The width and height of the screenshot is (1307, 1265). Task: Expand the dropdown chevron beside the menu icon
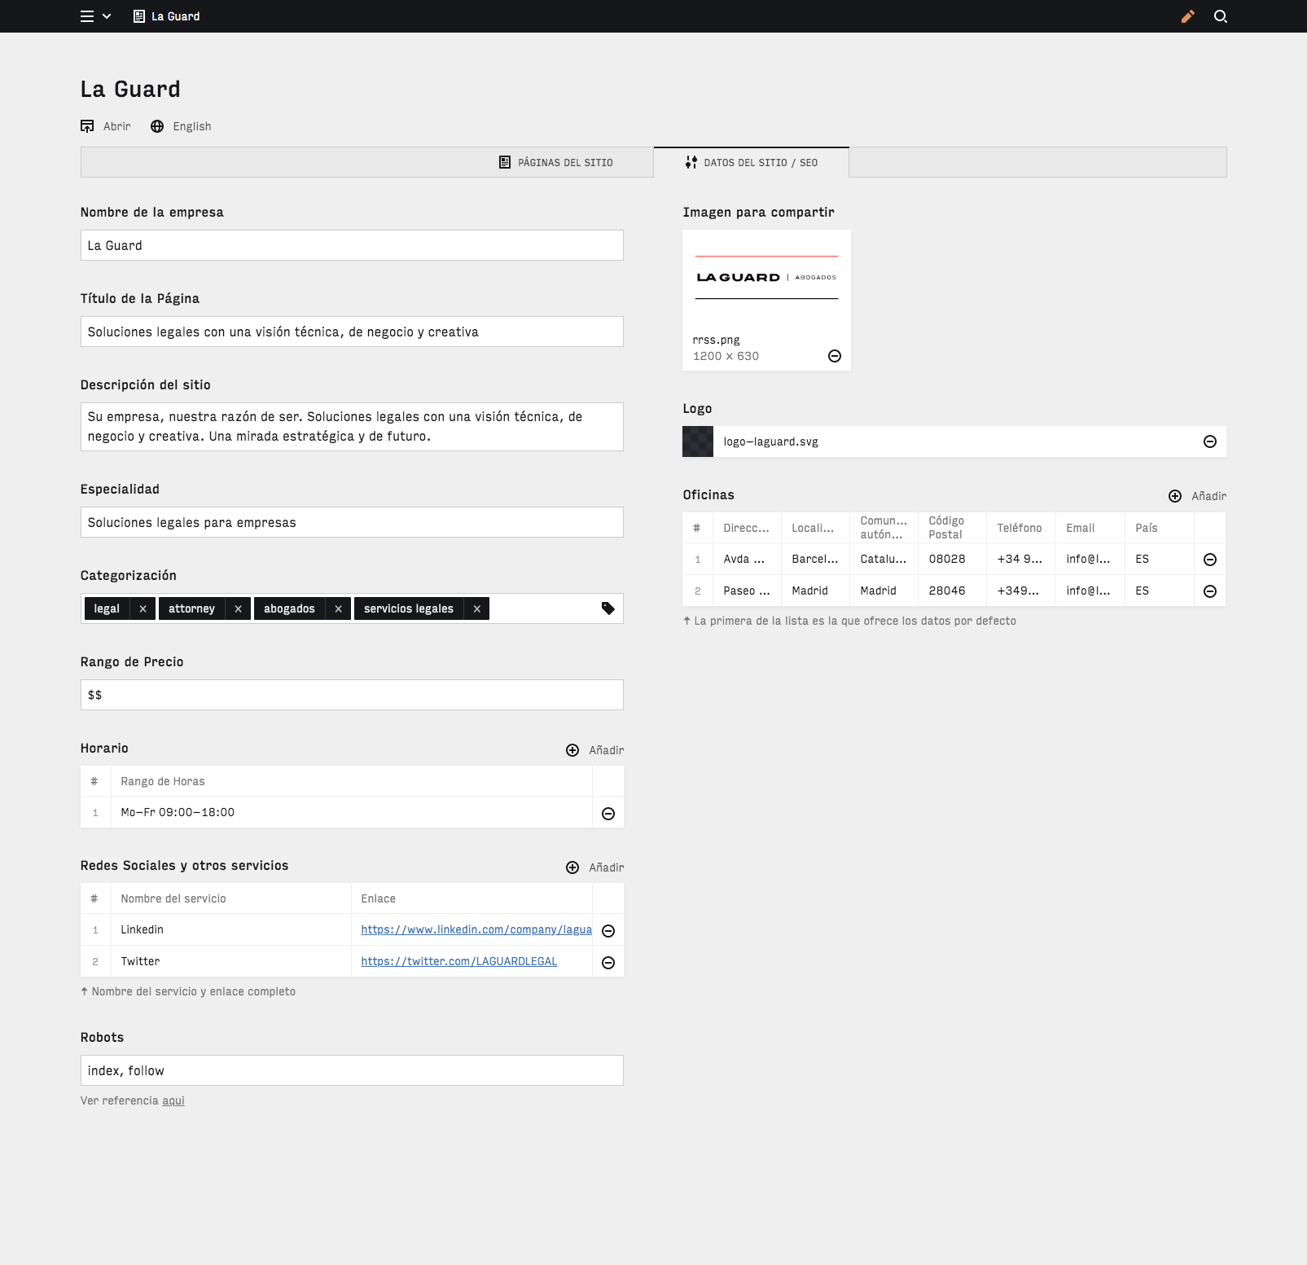[107, 15]
